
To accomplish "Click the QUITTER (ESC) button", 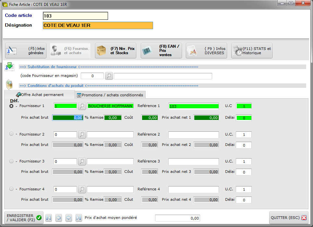I will click(x=288, y=218).
